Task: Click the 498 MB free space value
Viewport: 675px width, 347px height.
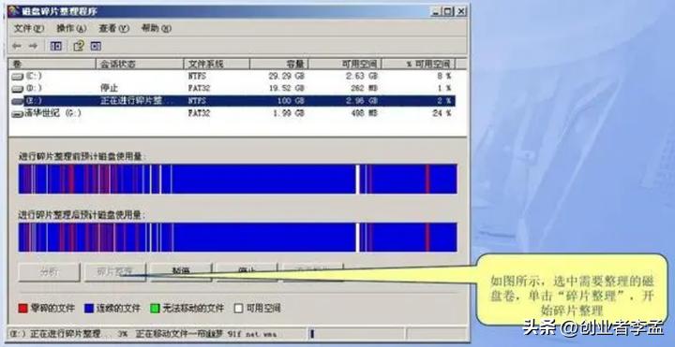Action: (364, 113)
